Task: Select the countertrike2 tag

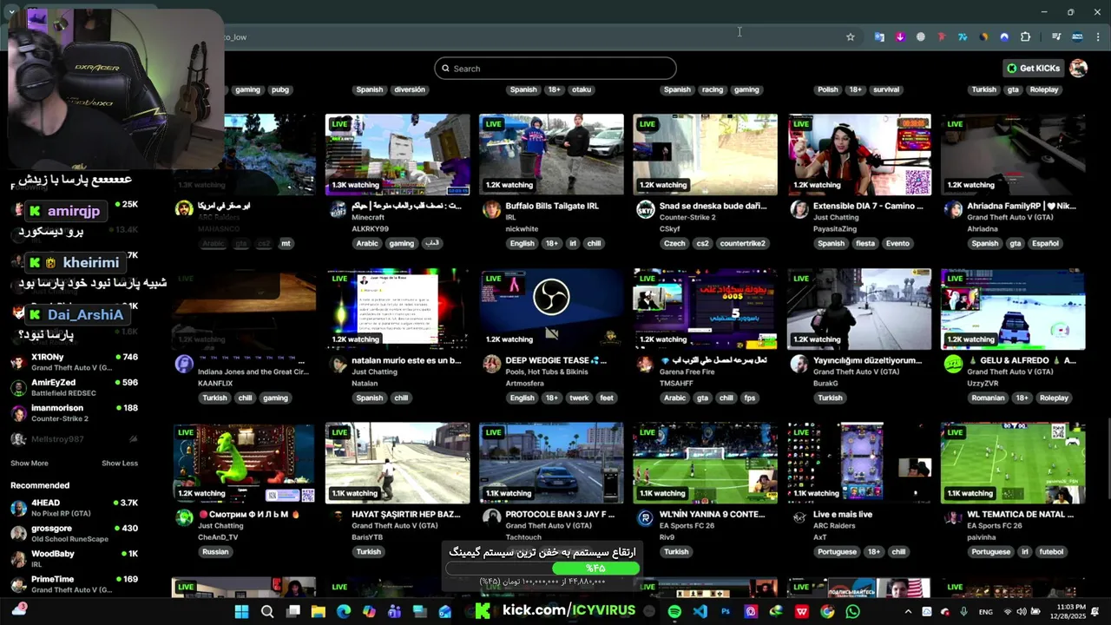Action: (x=742, y=244)
